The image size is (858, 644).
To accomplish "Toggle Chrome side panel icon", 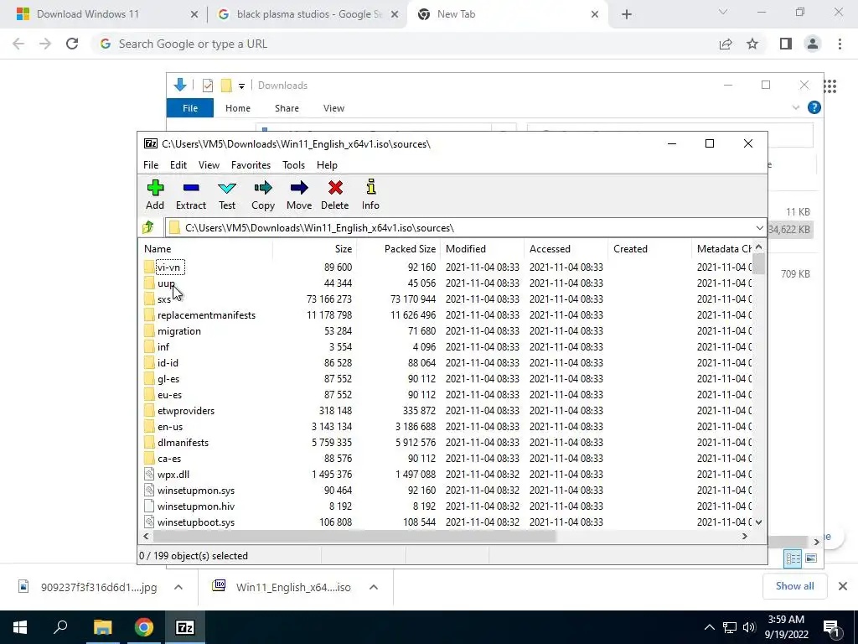I will coord(786,44).
